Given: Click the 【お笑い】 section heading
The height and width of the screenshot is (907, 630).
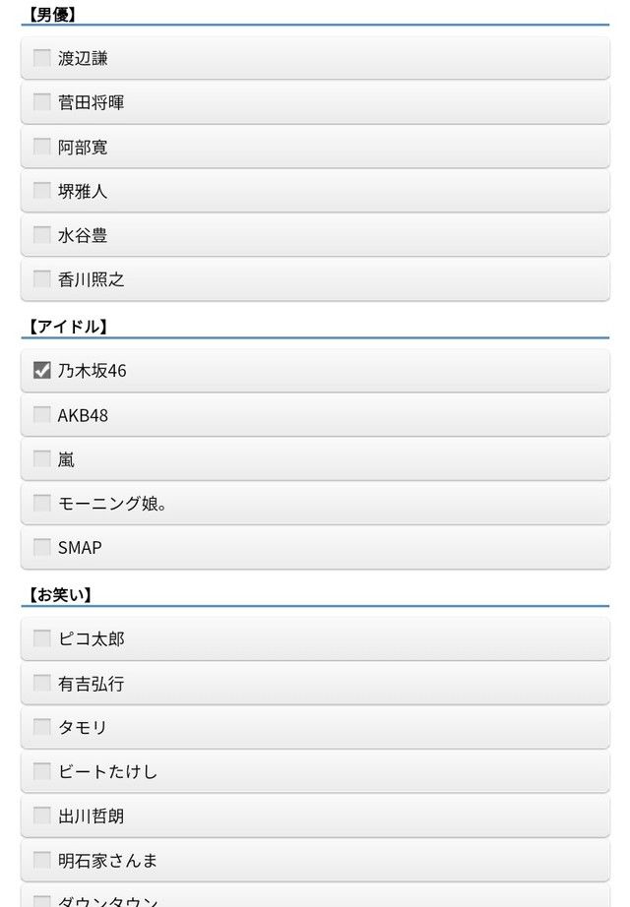Looking at the screenshot, I should [60, 594].
